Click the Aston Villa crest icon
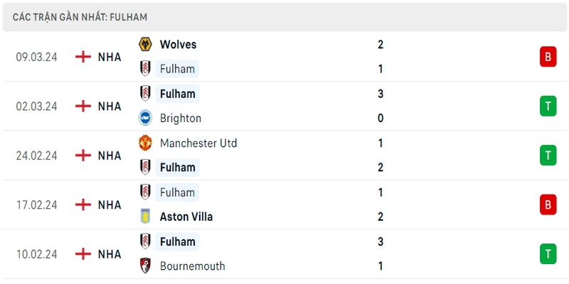The height and width of the screenshot is (284, 569). tap(146, 217)
